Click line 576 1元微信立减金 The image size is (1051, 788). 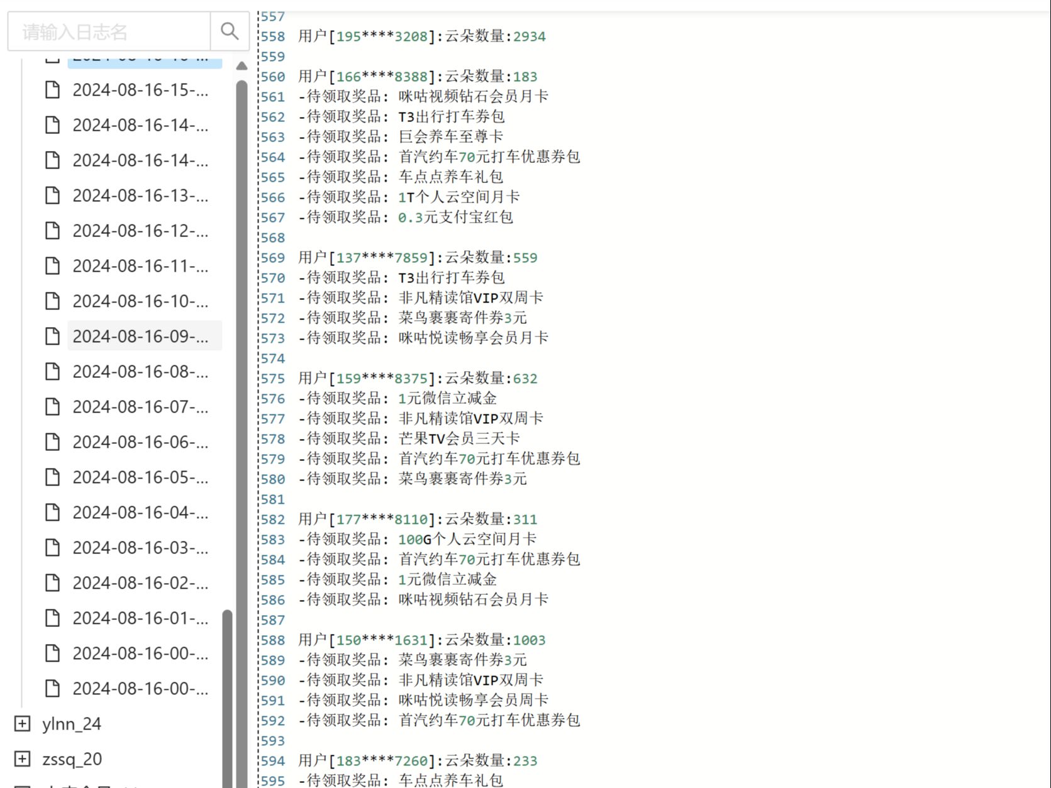tap(398, 399)
